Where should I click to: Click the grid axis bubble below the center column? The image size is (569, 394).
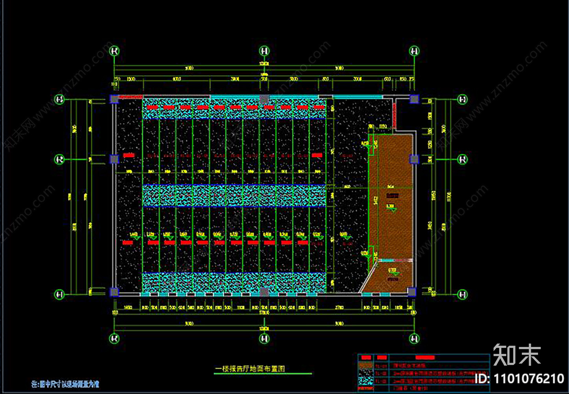[x=264, y=338]
